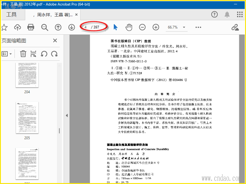Choose the selection arrow tool

point(116,27)
